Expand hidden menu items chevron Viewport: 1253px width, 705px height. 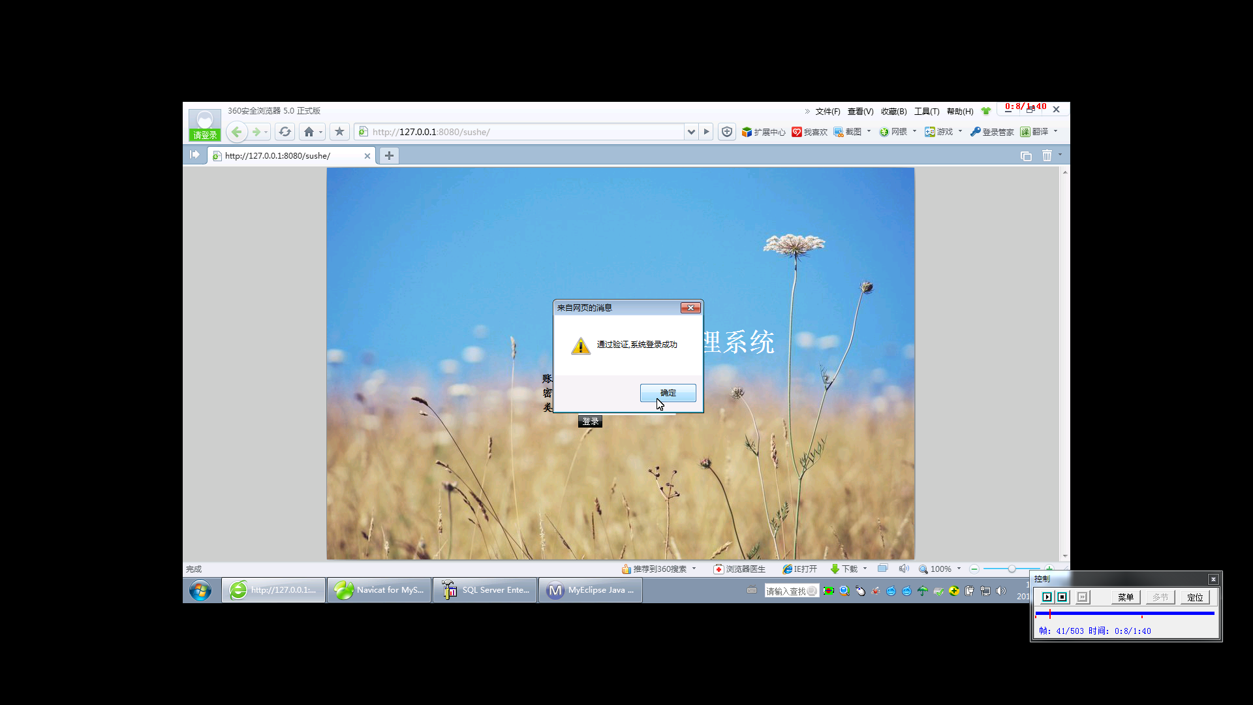click(807, 111)
